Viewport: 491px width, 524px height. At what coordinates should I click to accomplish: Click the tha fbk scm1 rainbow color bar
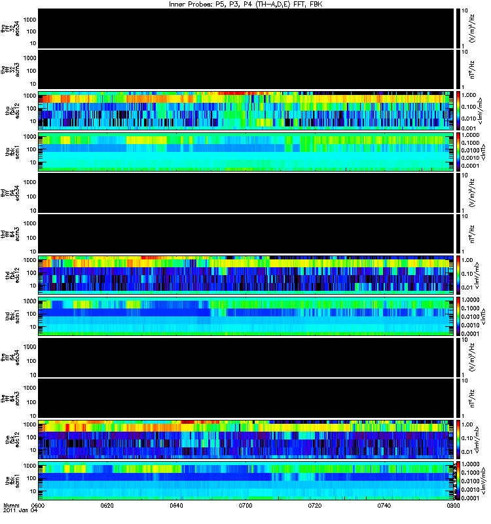(x=458, y=152)
